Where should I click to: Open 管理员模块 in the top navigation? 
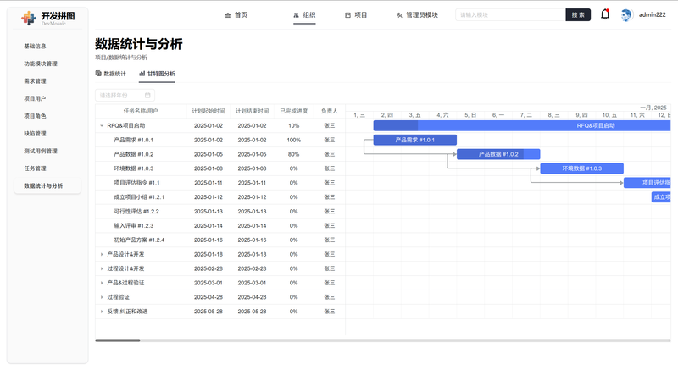click(x=417, y=15)
